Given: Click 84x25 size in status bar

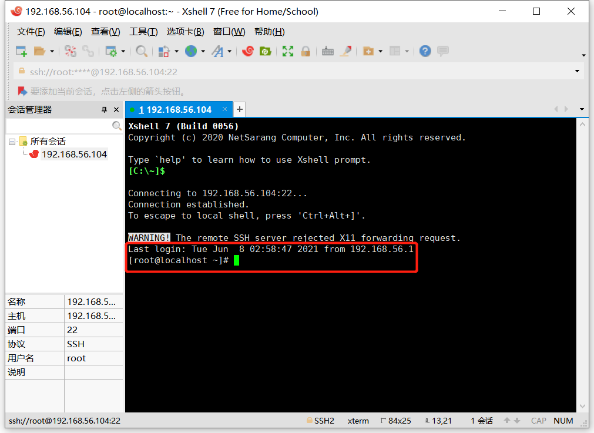Looking at the screenshot, I should (x=396, y=421).
